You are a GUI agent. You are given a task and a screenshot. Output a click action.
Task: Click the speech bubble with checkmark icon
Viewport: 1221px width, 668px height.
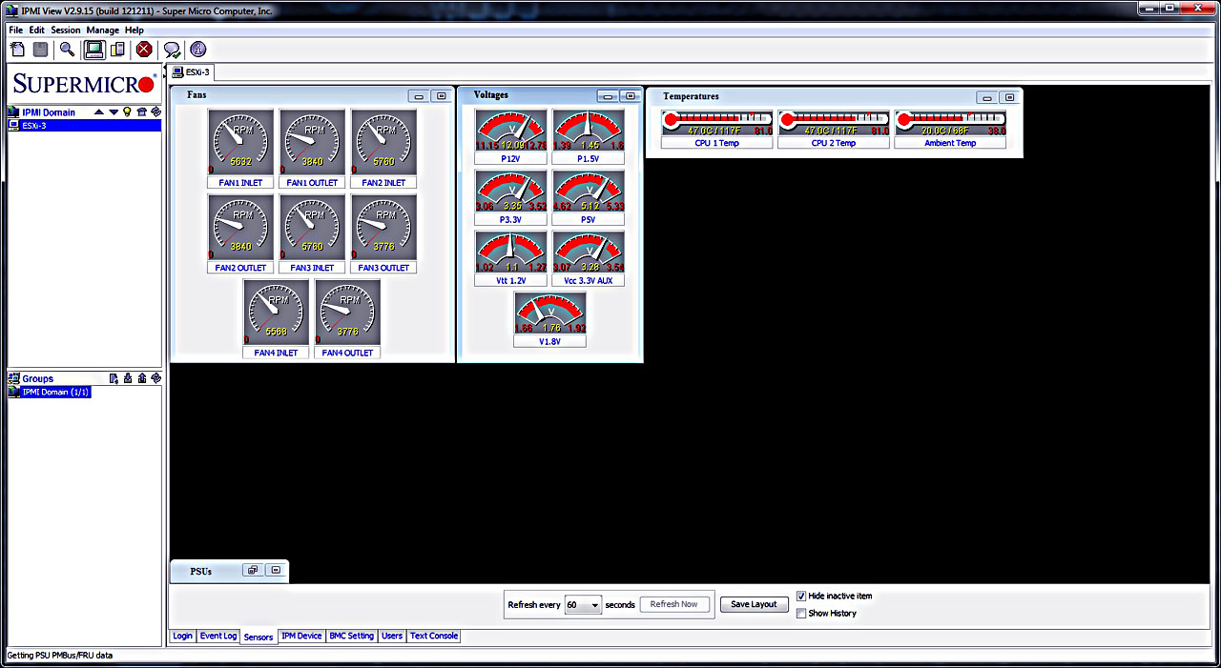click(172, 50)
